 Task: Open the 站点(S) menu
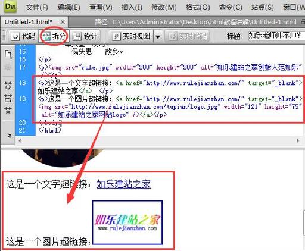(x=262, y=7)
